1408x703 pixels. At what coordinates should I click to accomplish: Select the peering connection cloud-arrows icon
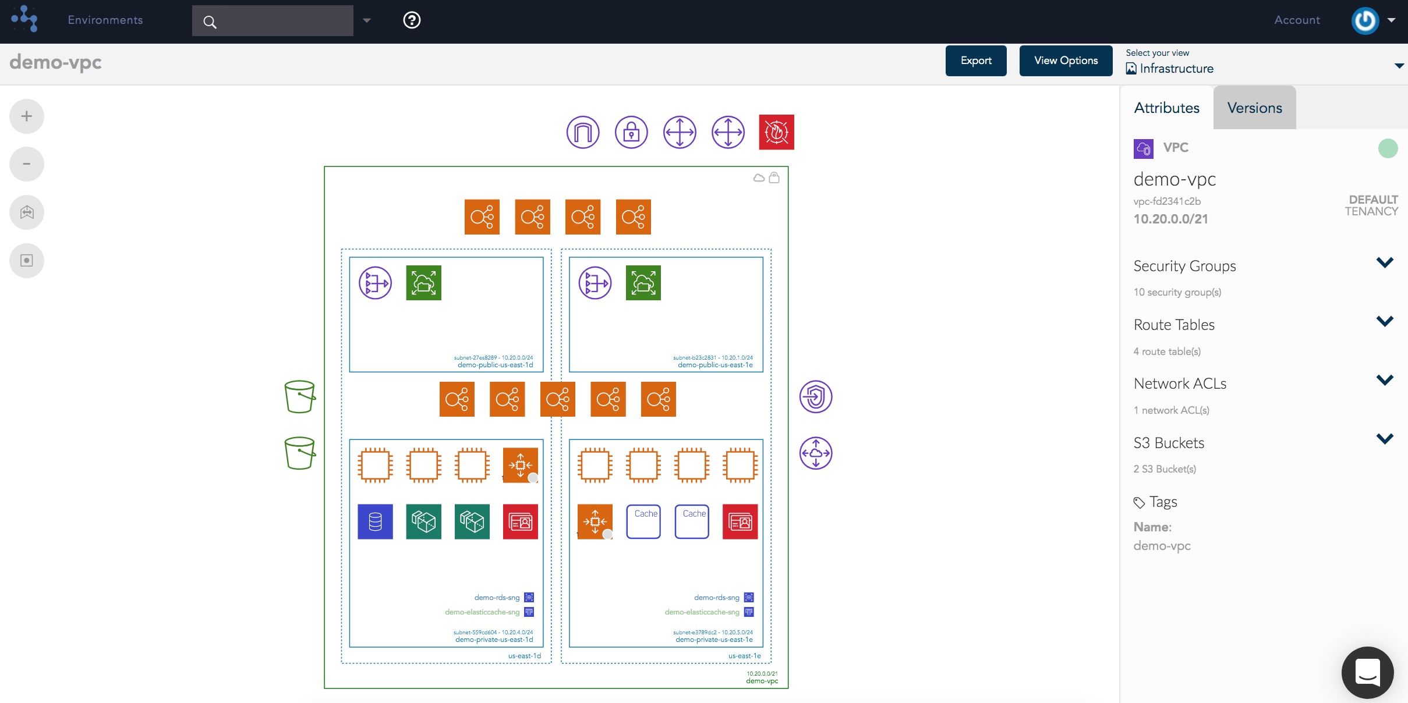[x=816, y=453]
